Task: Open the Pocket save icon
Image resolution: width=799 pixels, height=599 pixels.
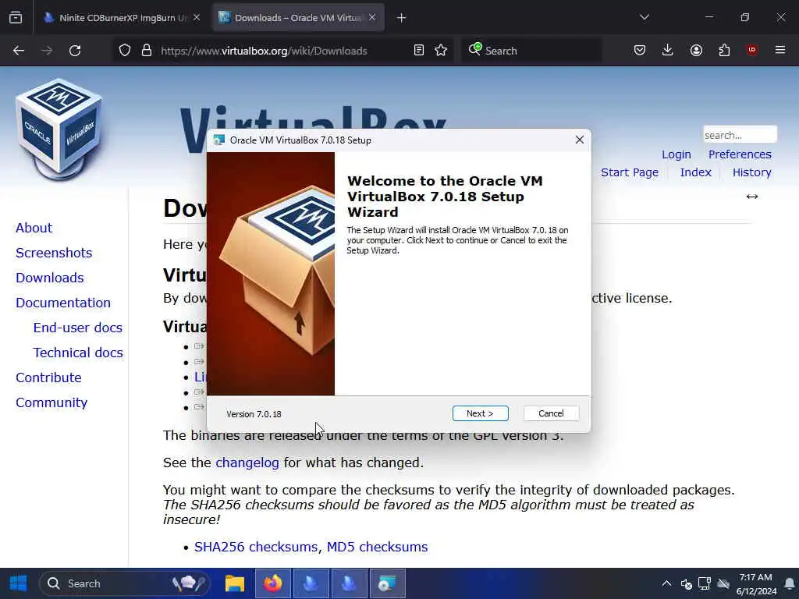Action: [640, 51]
